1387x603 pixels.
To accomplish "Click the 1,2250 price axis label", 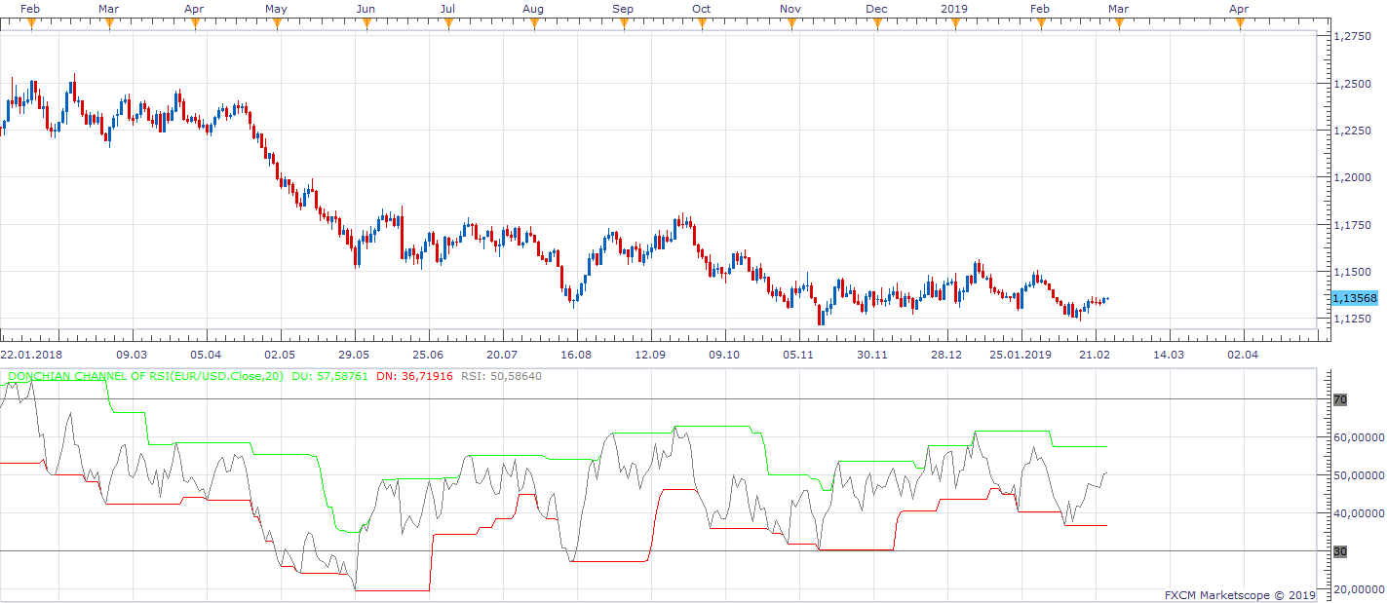I will pos(1352,130).
